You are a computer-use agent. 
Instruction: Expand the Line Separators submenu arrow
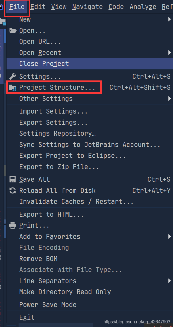[170, 281]
